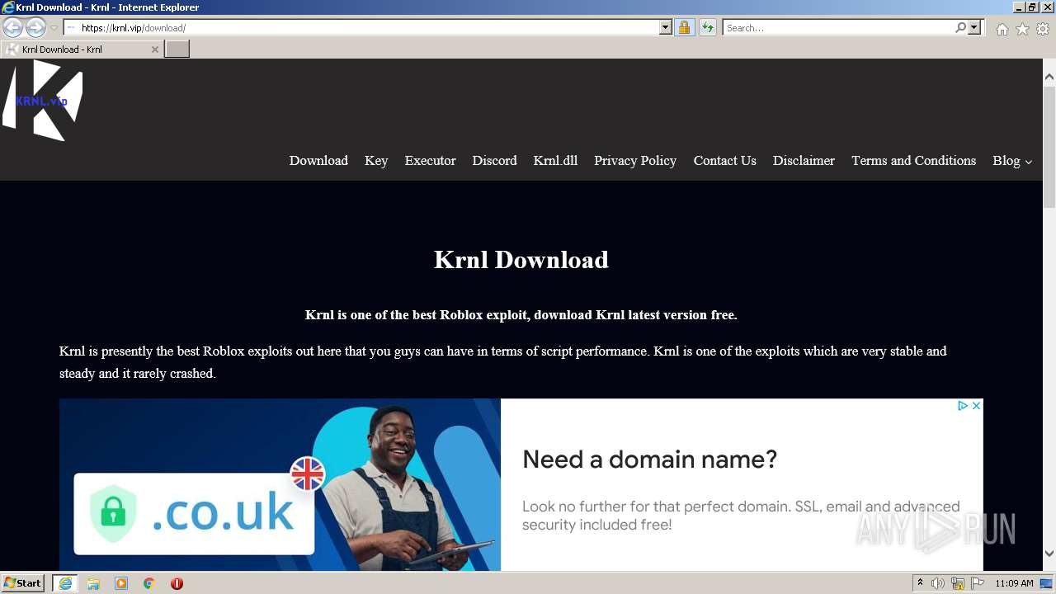Viewport: 1056px width, 594px height.
Task: Open the search provider dropdown arrow
Action: tap(974, 27)
